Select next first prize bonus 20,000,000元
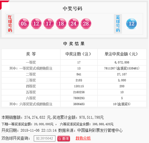The height and width of the screenshot is (143, 149). tap(44, 124)
